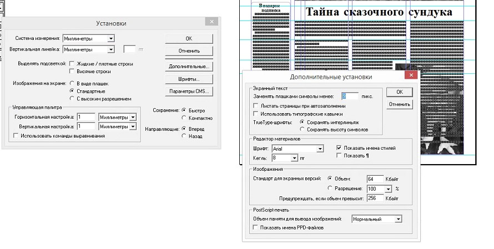Close the Дополнительные установки dialog
The image size is (494, 249).
click(411, 75)
